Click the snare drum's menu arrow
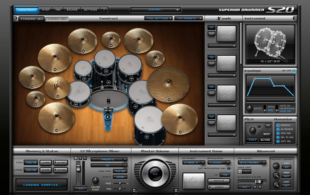 coord(76,105)
